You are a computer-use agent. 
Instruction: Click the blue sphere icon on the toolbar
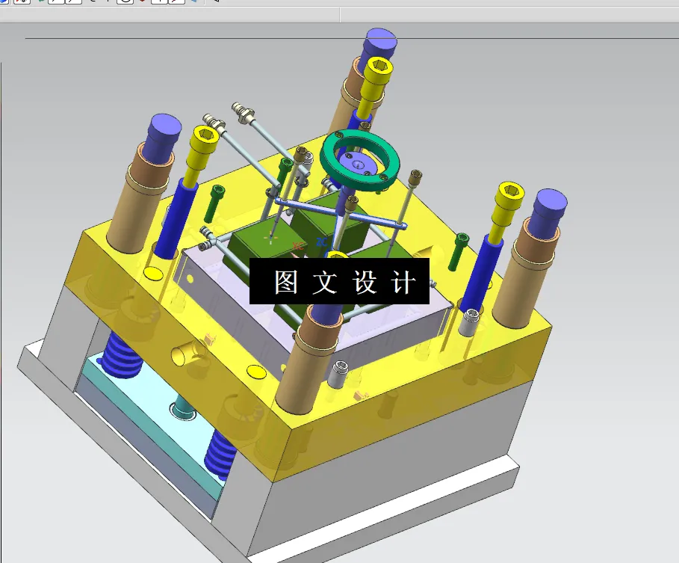[4, 4]
